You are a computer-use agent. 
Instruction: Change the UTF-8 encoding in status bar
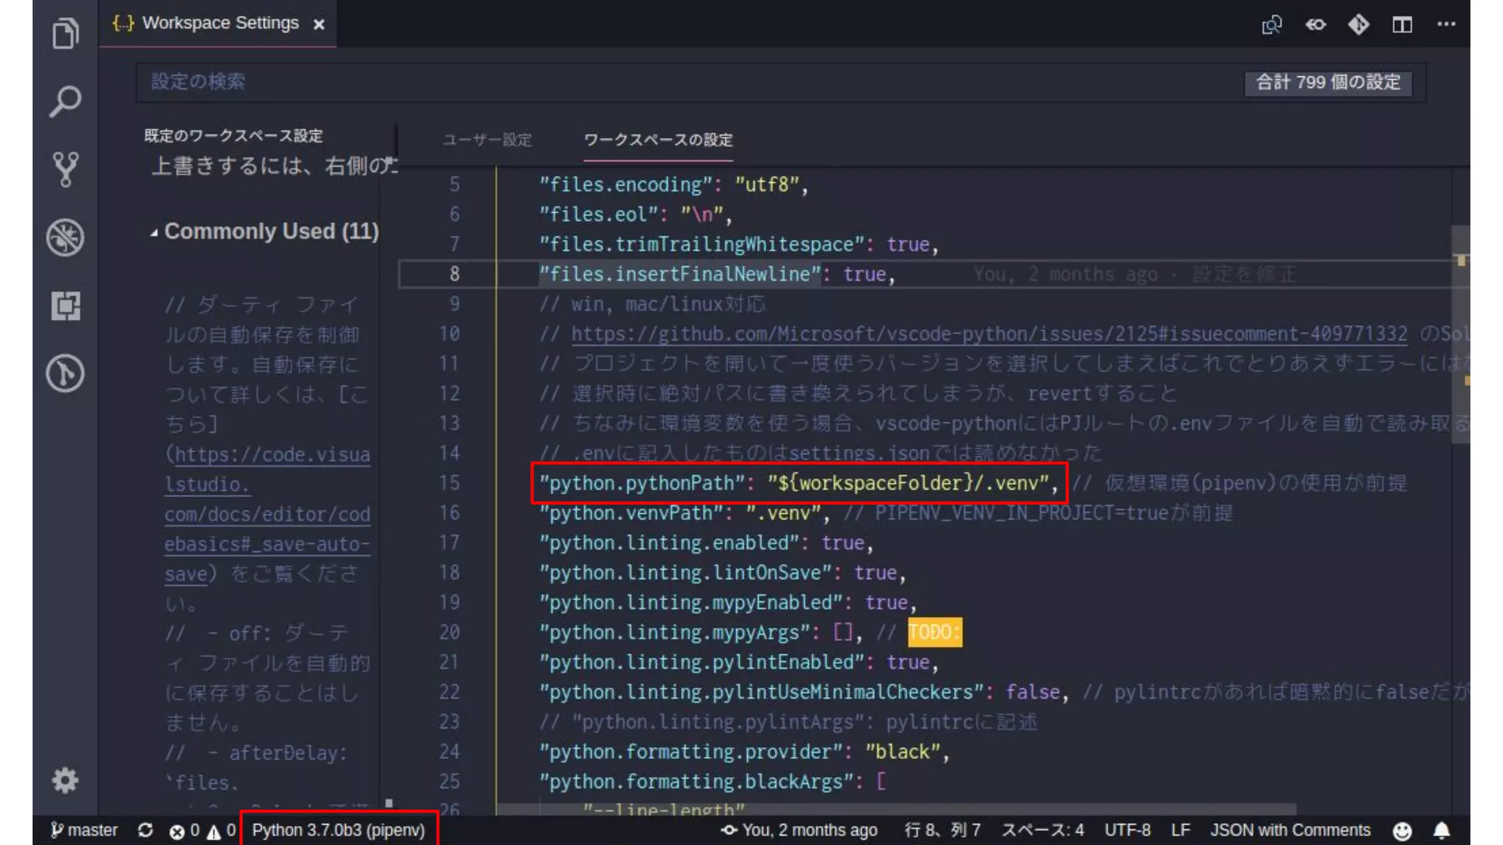1127,830
